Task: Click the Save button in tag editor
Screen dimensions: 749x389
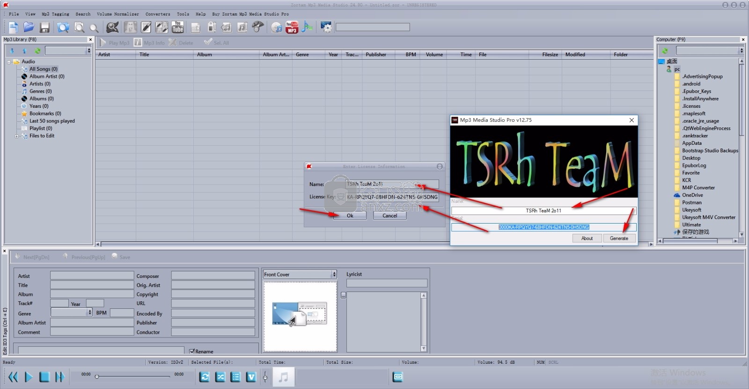Action: click(121, 257)
